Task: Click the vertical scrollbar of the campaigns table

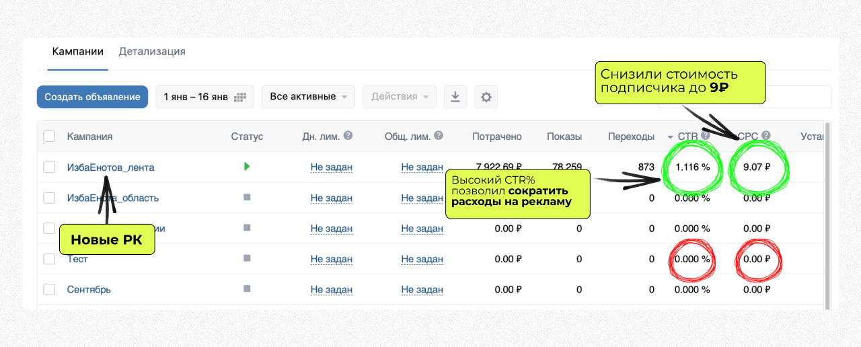Action: pos(827,215)
